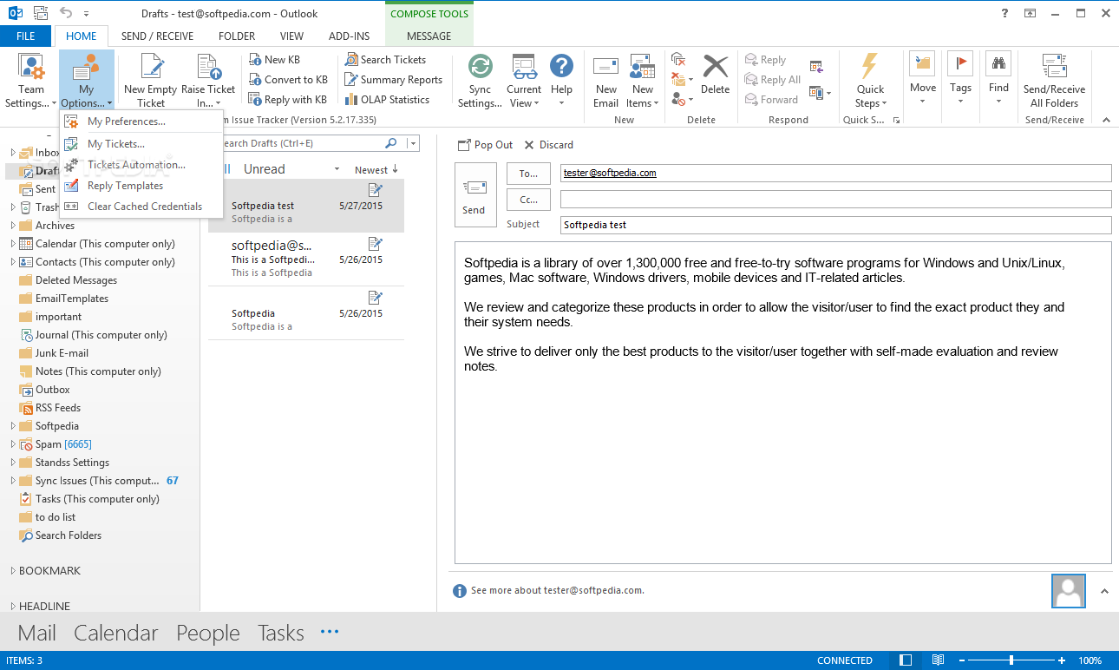Screen dimensions: 1119x670
Task: Click Raise Ticket In ribbon button
Action: tap(208, 81)
